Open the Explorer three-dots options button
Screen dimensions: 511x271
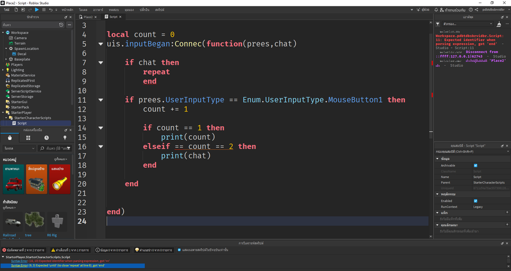(69, 25)
